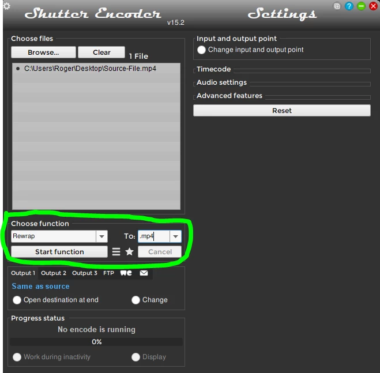Open the WeTransfer output tab
This screenshot has height=373, width=380.
(126, 273)
